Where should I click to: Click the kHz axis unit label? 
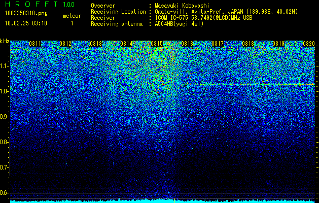5,41
